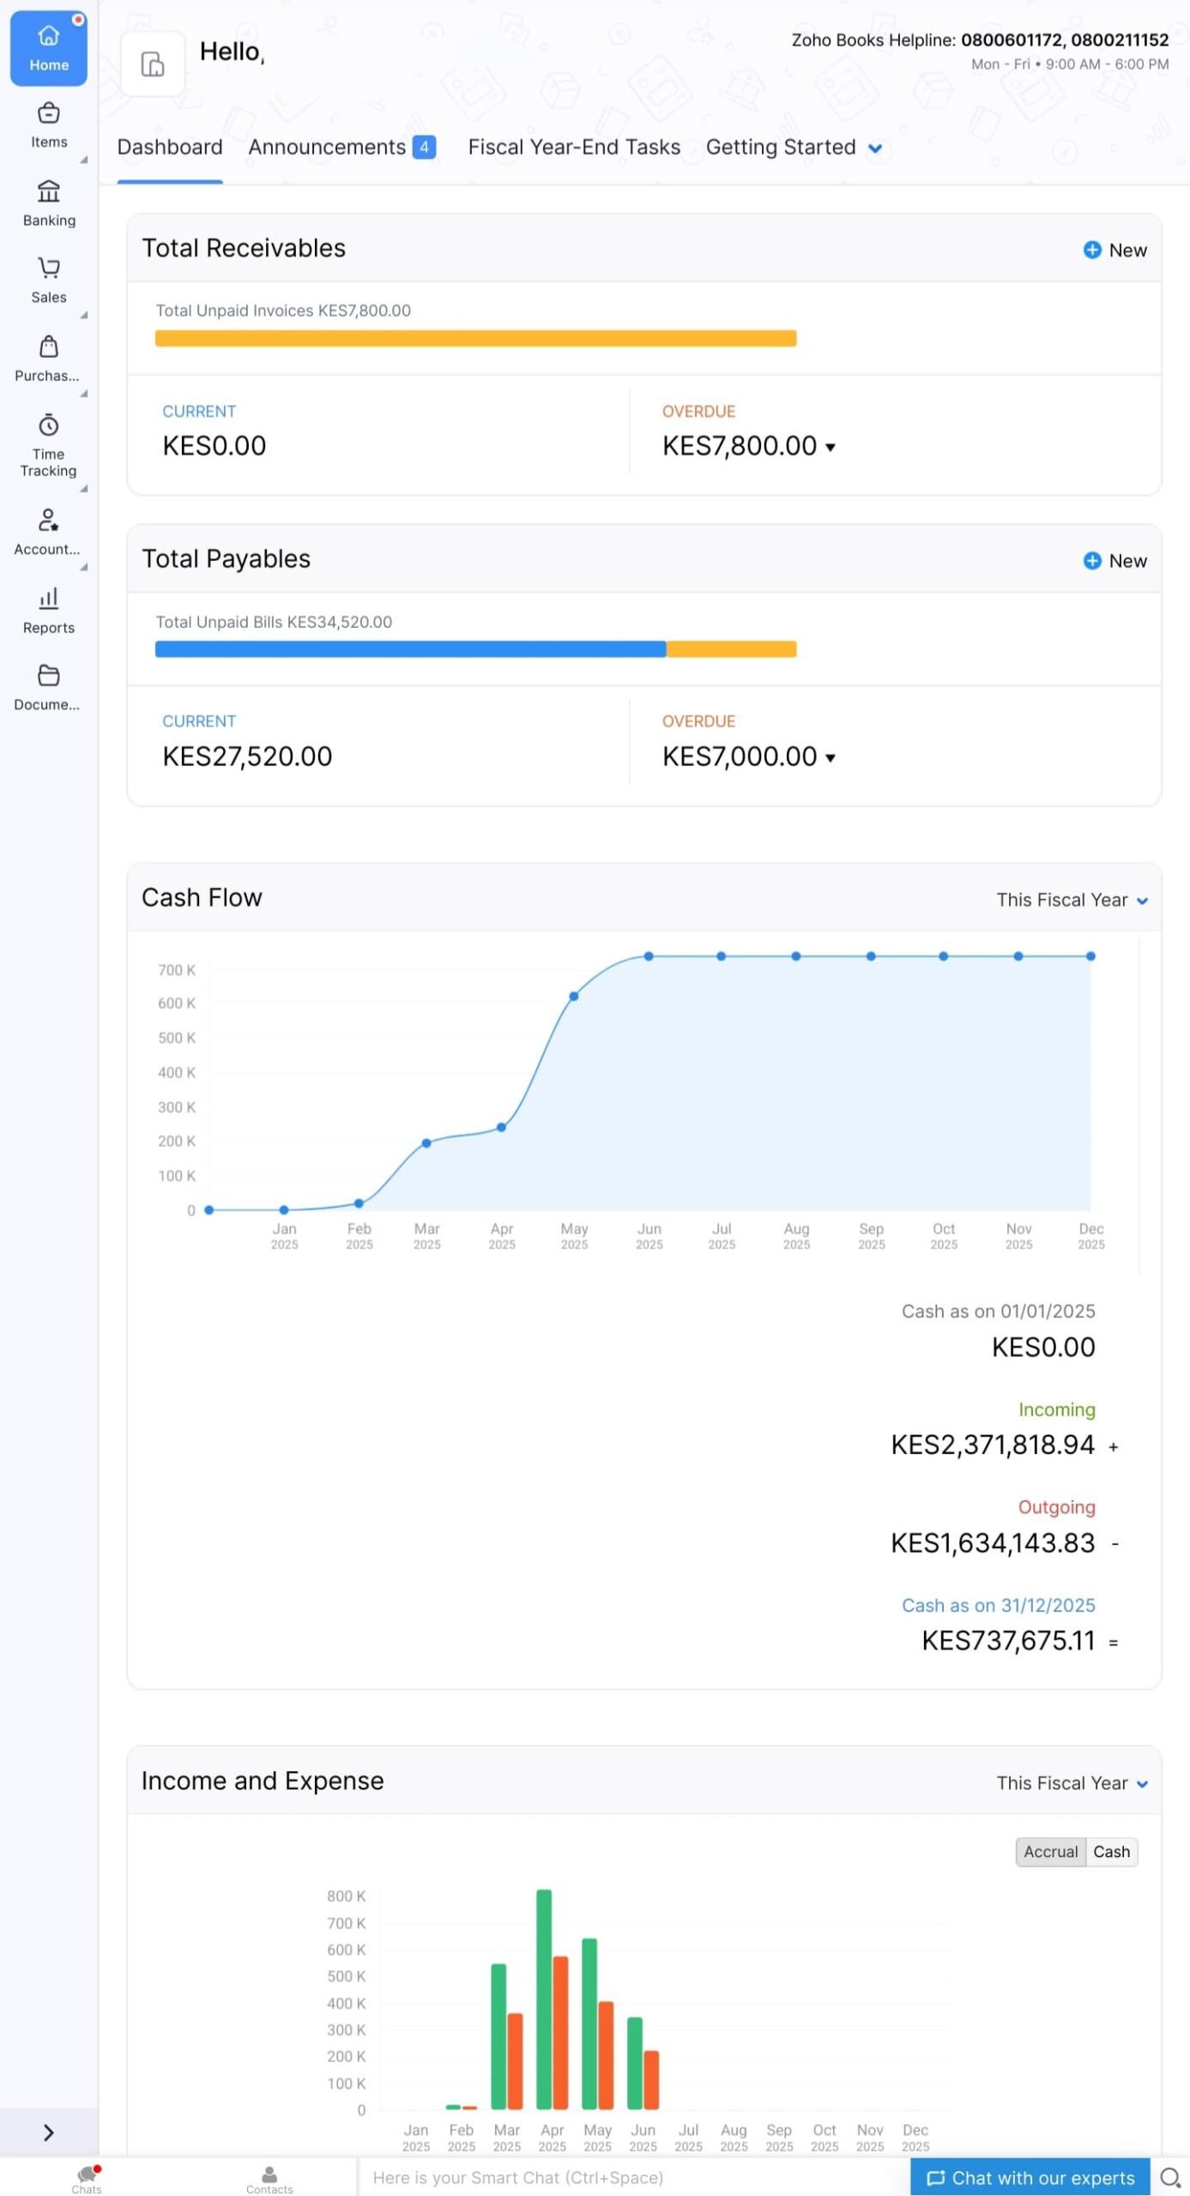
Task: Click Chat with our experts button
Action: 1030,2178
